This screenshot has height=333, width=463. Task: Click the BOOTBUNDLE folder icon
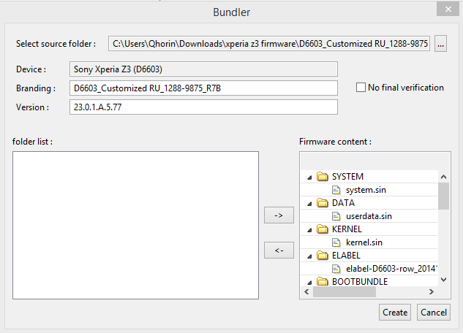pos(322,281)
